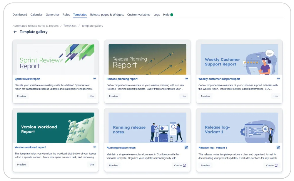294x181 pixels.
Task: Click the back arrow beside Template gallery
Action: pos(15,32)
